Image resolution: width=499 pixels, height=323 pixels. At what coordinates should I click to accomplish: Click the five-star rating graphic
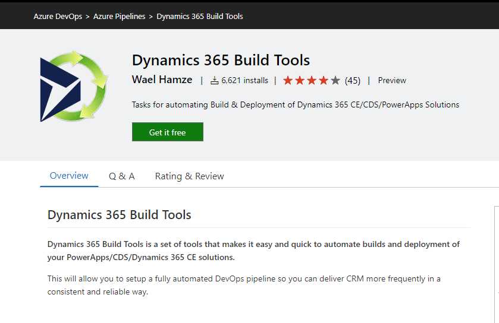(312, 80)
